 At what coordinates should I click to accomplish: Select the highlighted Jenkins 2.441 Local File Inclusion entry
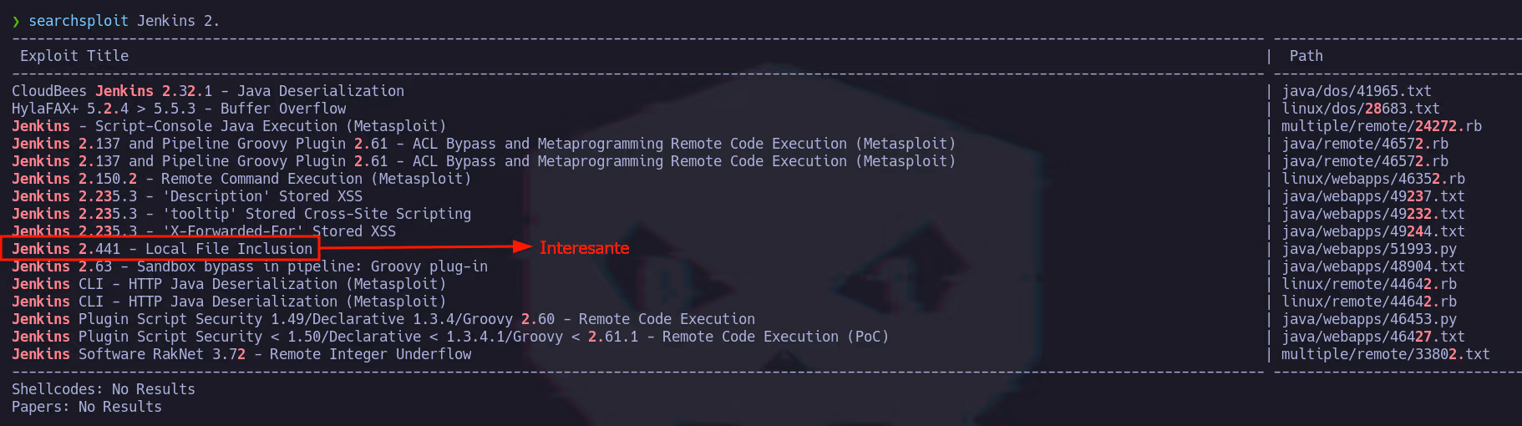click(161, 249)
